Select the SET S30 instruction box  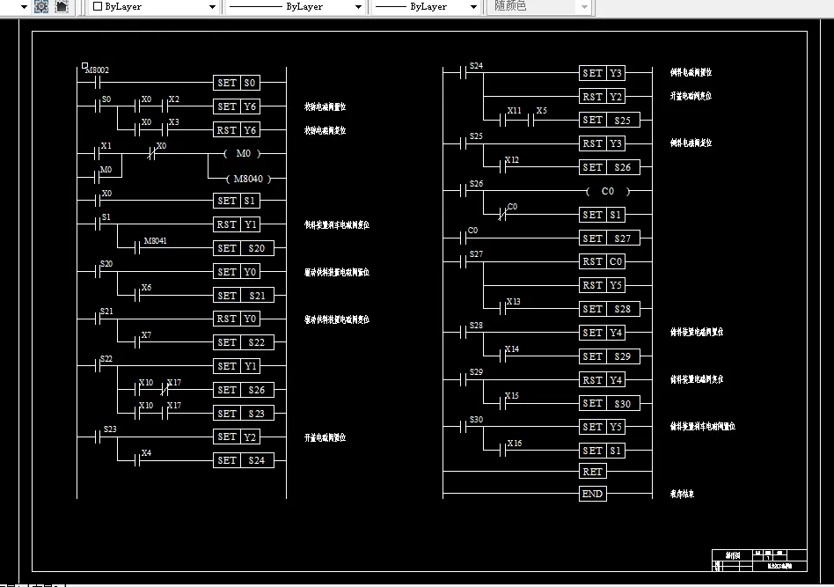[610, 403]
